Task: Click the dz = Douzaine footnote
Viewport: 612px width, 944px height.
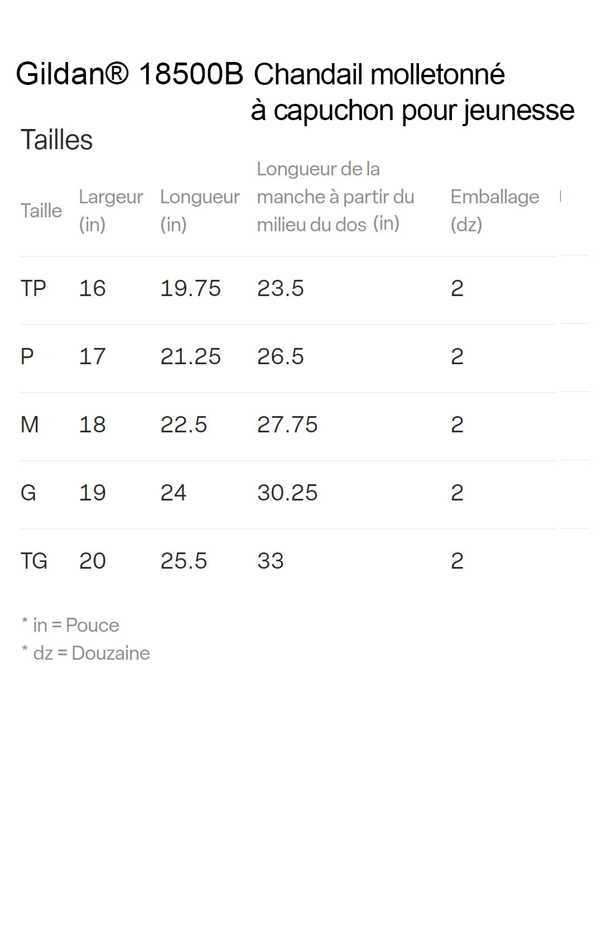Action: pyautogui.click(x=86, y=653)
